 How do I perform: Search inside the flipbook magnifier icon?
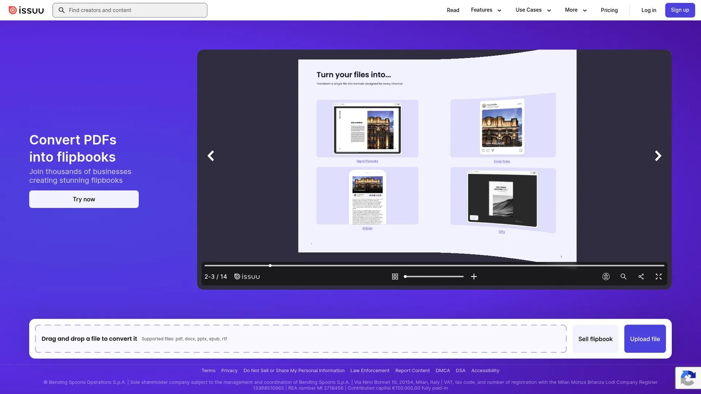click(624, 276)
